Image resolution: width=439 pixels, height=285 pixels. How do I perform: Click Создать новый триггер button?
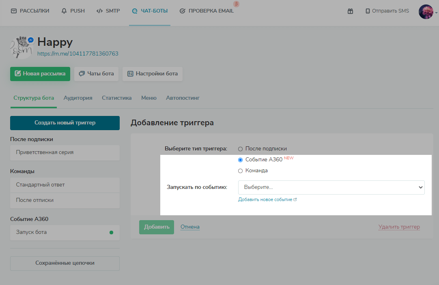pos(65,123)
